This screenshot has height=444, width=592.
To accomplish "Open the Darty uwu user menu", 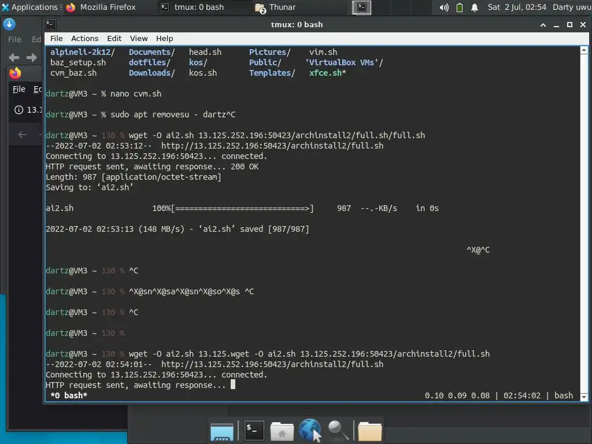I will pos(572,7).
